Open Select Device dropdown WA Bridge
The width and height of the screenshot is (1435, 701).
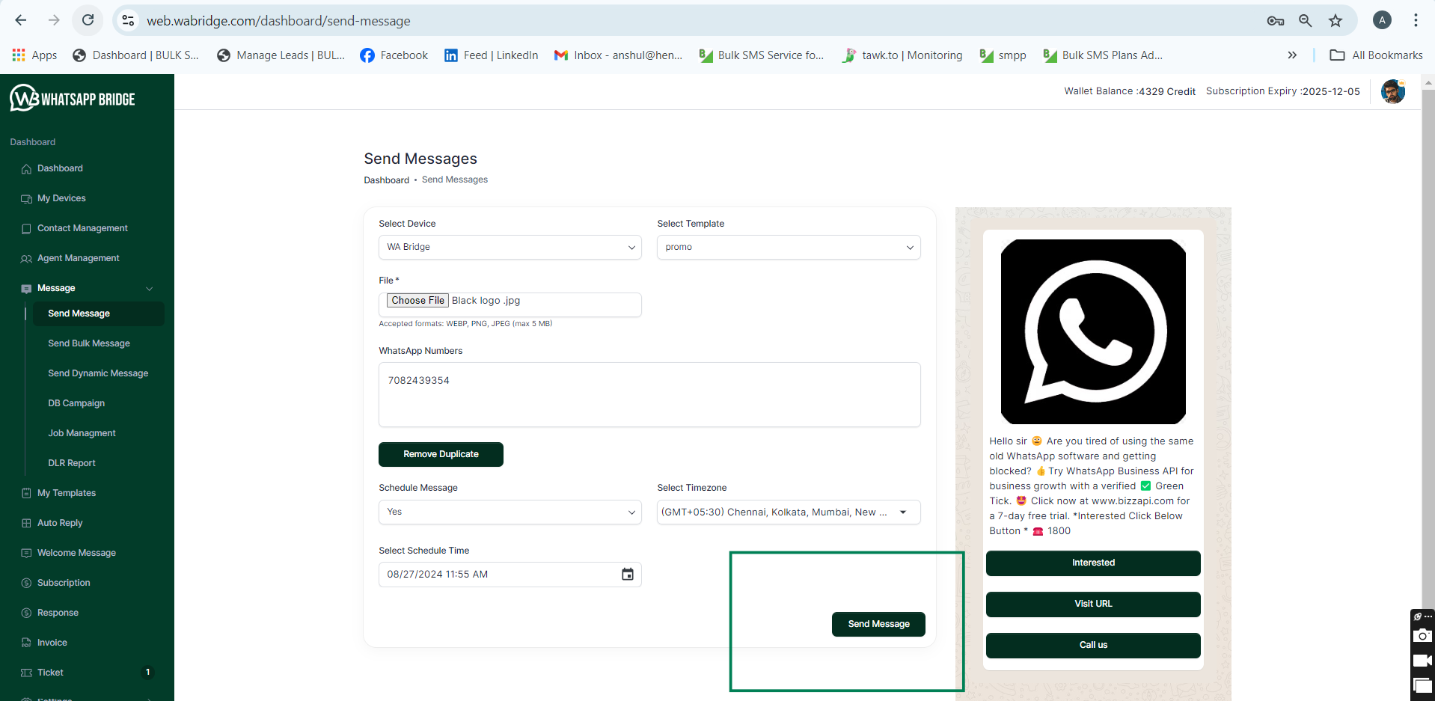510,248
